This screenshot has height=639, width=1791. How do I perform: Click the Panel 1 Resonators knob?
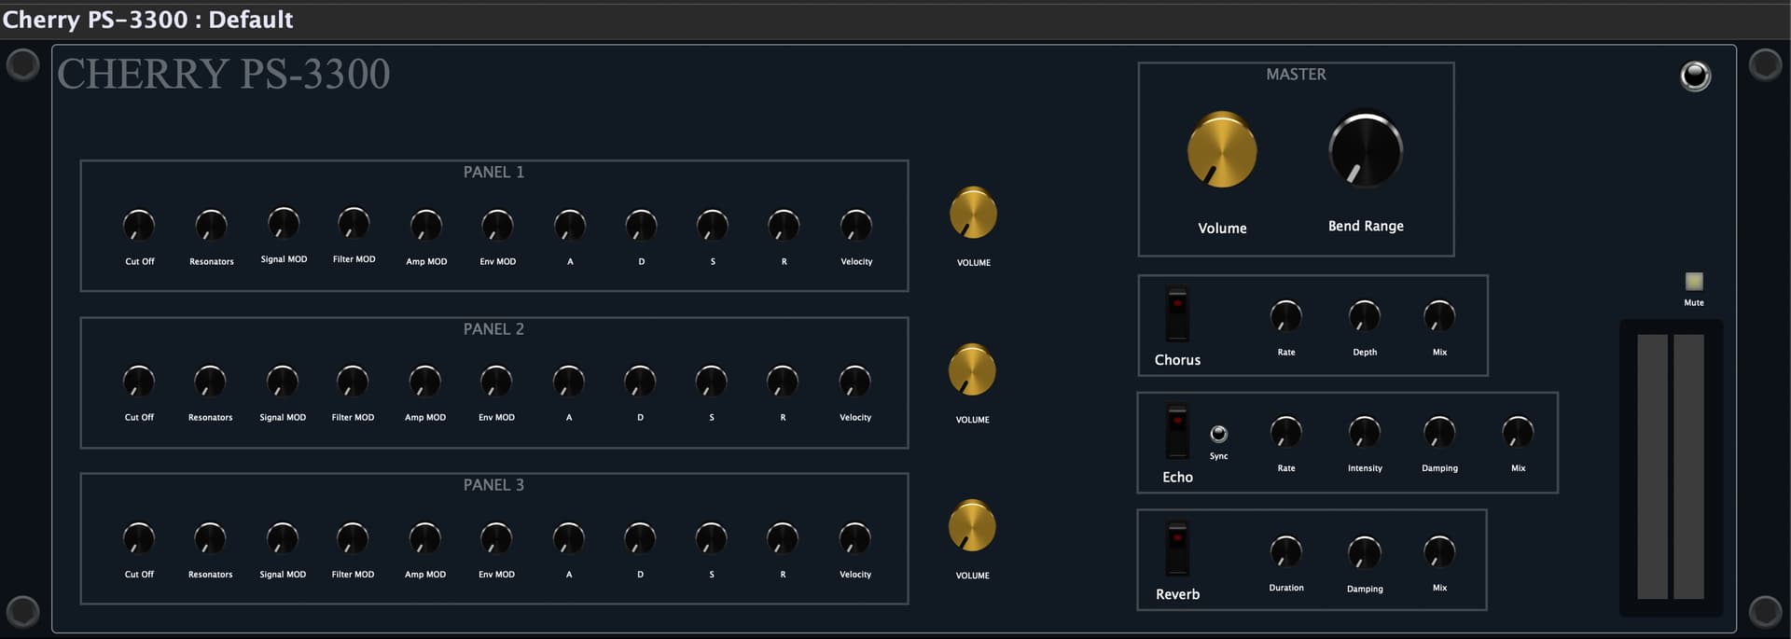211,225
